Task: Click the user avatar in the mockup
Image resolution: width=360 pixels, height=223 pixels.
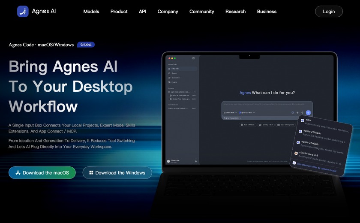Action: pos(168,161)
